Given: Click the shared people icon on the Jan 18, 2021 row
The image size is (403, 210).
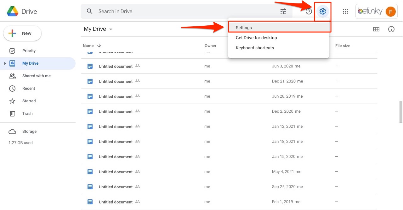Looking at the screenshot, I should [x=138, y=141].
